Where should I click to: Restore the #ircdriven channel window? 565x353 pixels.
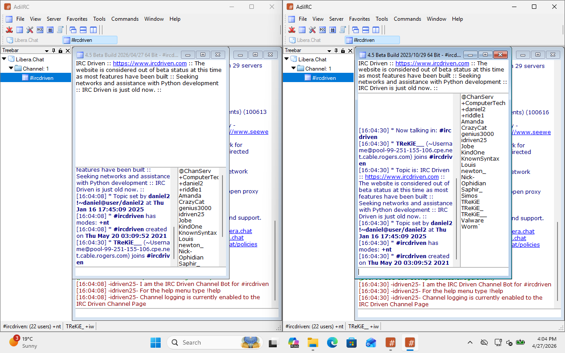click(x=203, y=54)
